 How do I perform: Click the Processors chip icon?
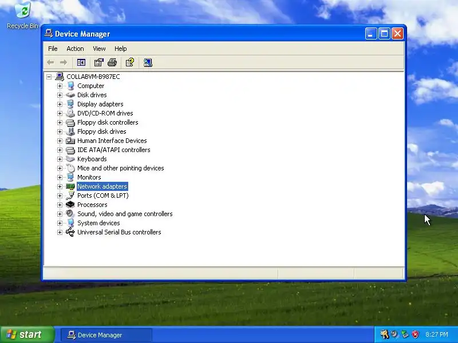pyautogui.click(x=70, y=205)
